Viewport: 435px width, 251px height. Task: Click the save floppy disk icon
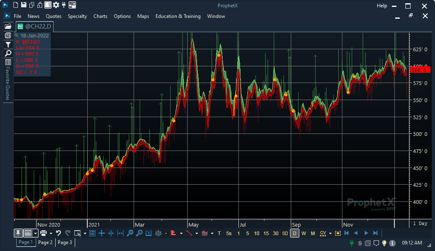pyautogui.click(x=24, y=5)
